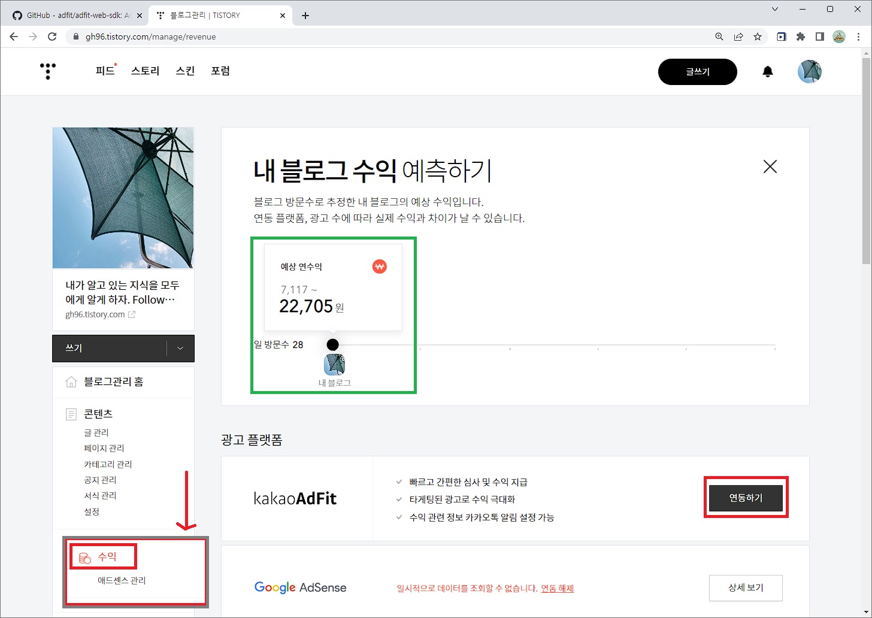872x618 pixels.
Task: Open 서식 관리
Action: [x=100, y=495]
